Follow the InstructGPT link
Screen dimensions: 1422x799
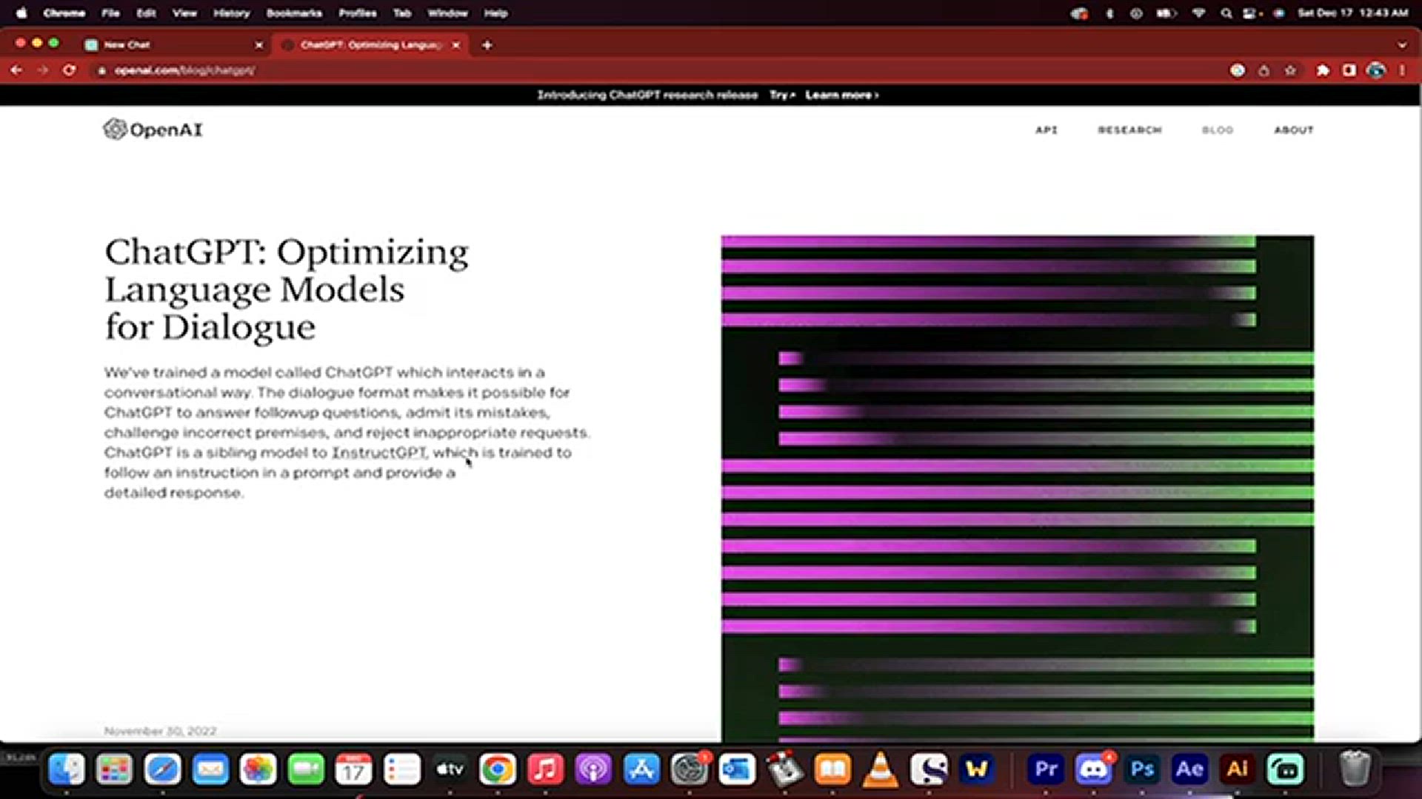pyautogui.click(x=378, y=453)
